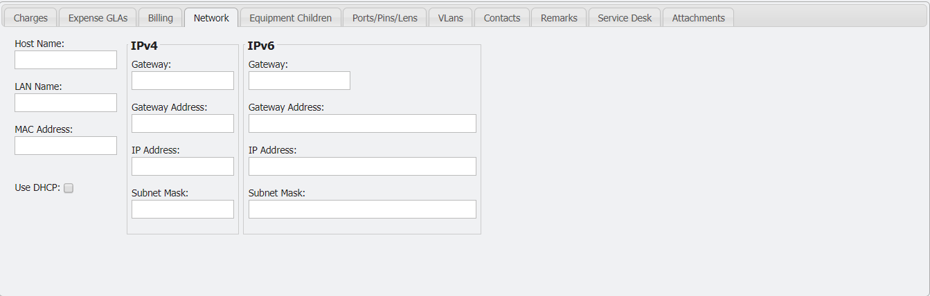
Task: Open the Service Desk tab
Action: pos(624,18)
